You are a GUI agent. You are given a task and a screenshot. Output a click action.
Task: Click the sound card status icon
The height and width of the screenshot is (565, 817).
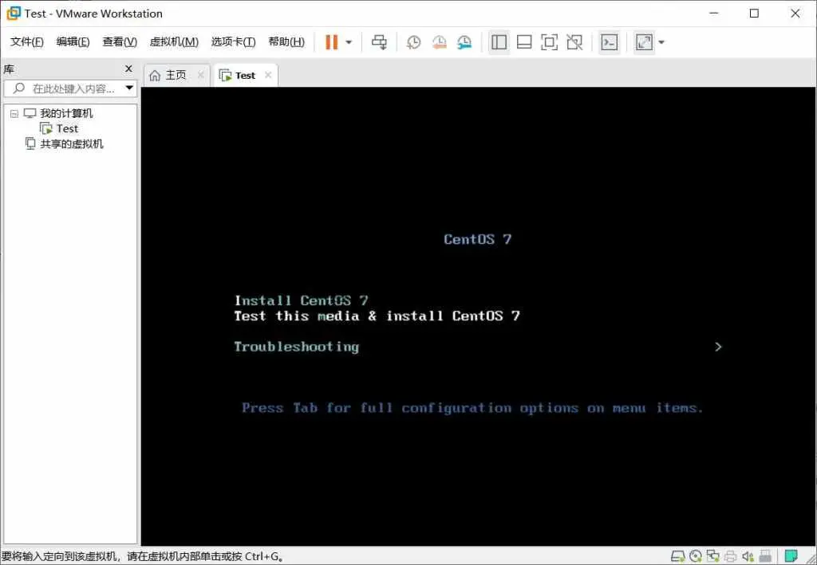point(748,556)
